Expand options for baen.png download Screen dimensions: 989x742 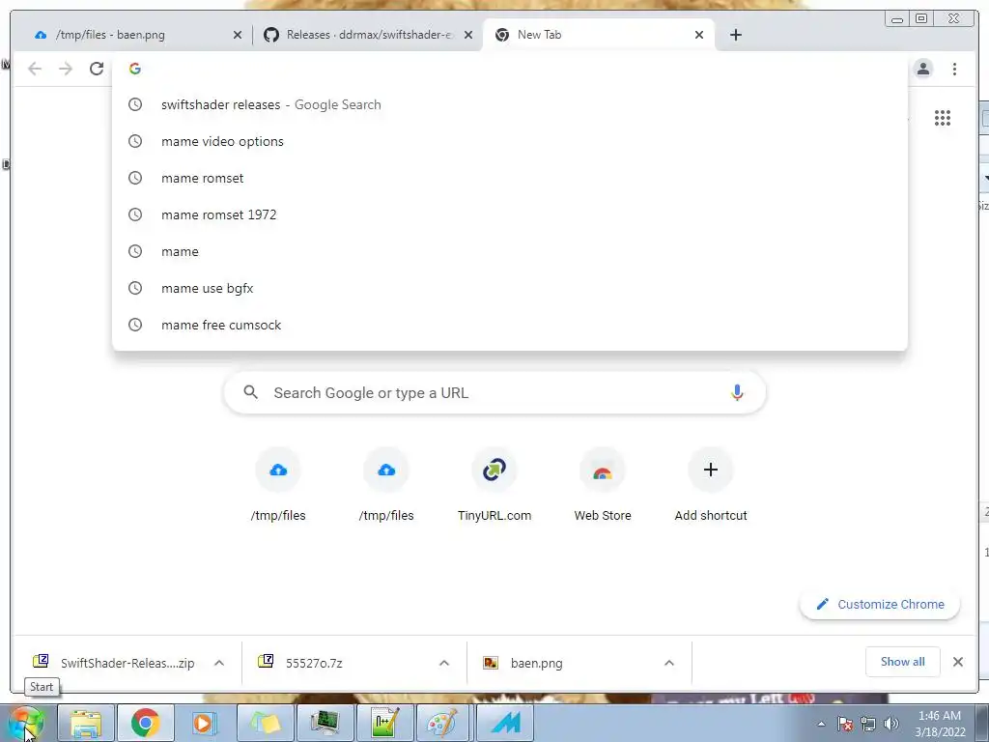(669, 663)
